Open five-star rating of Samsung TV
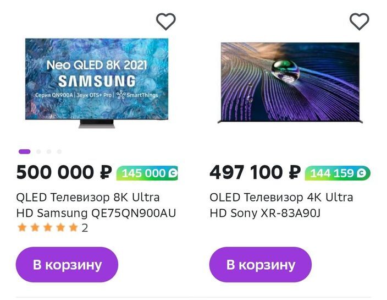This screenshot has height=300, width=387. click(48, 227)
